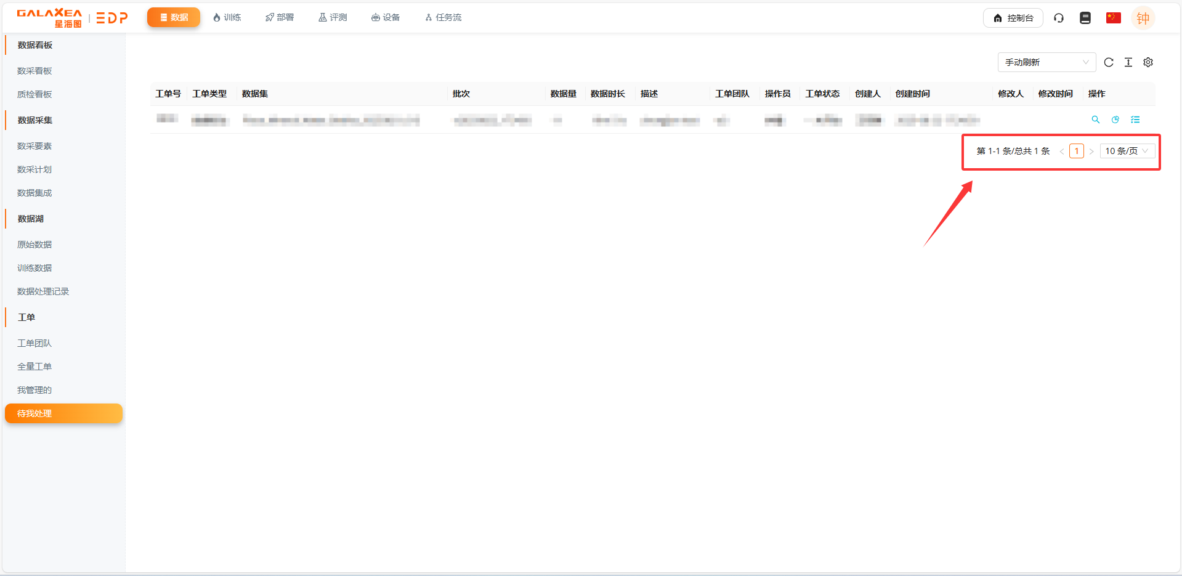Image resolution: width=1182 pixels, height=576 pixels.
Task: Open the documentation book icon
Action: [x=1085, y=18]
